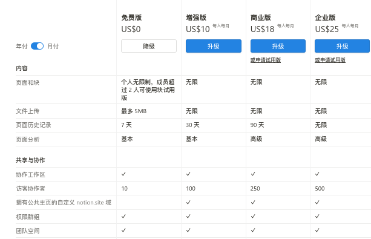This screenshot has width=371, height=239.
Task: Click the 访客协作者 row label
Action: 30,189
